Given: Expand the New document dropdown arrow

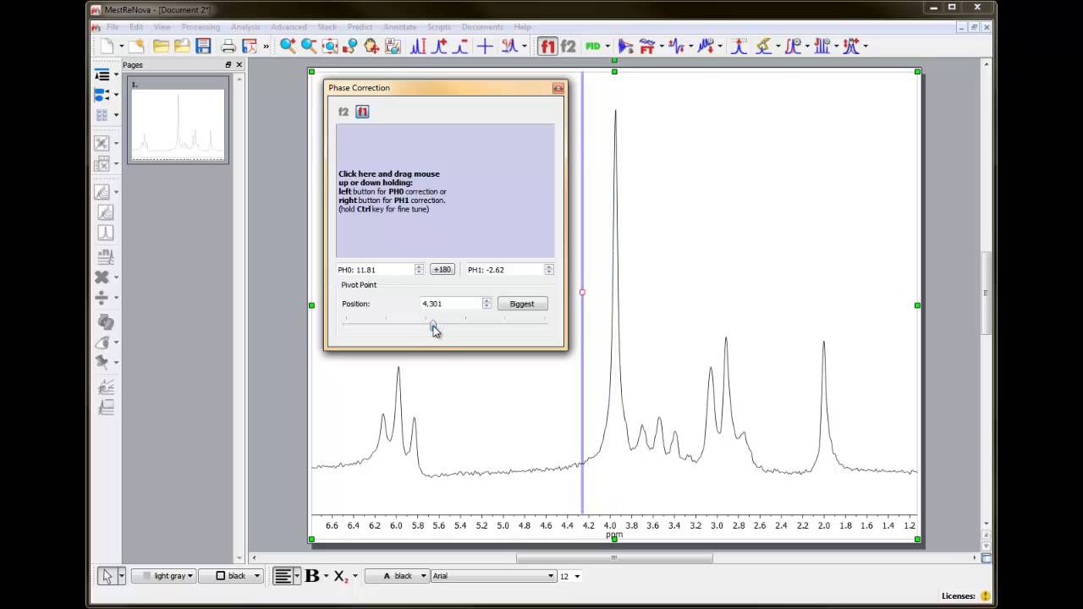Looking at the screenshot, I should [122, 47].
